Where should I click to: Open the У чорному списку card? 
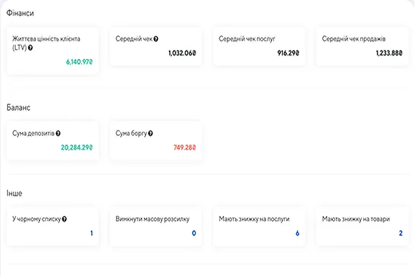tap(53, 227)
